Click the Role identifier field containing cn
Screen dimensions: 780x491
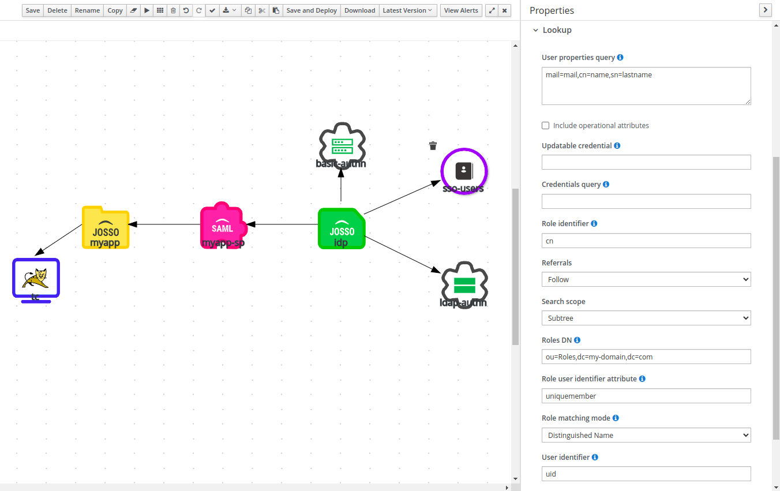[646, 241]
